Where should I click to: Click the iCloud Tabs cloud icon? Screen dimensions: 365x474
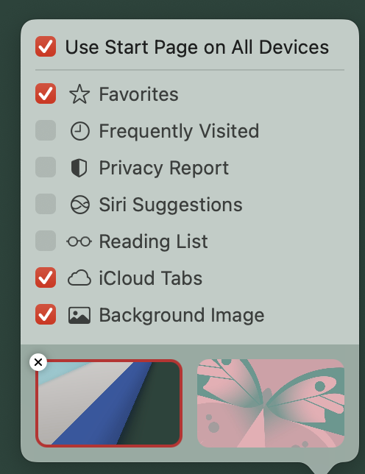[x=79, y=277]
